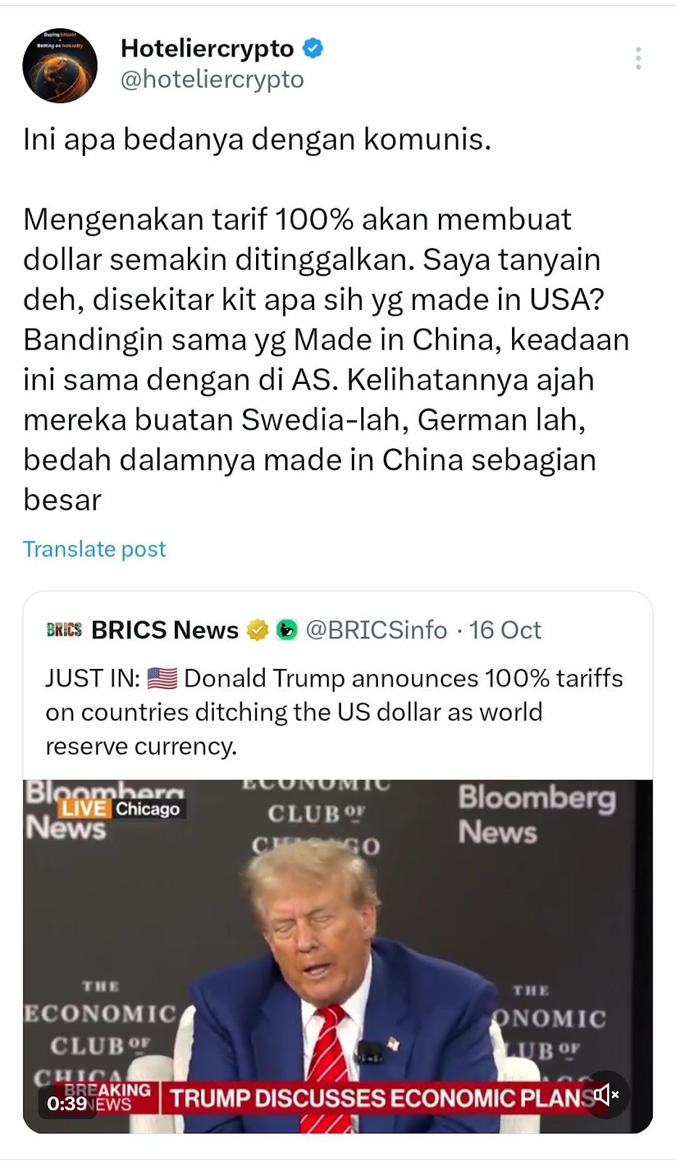The width and height of the screenshot is (676, 1161).
Task: Click the blue verified badge beside Hoteliercrypto
Action: [x=313, y=49]
